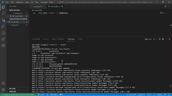This screenshot has width=172, height=96.
Task: Open forwarded ports status item
Action: (62, 94)
